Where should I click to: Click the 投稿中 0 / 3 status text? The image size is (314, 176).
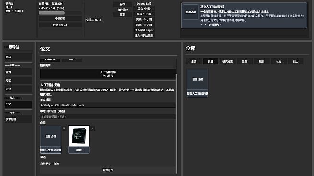[93, 20]
